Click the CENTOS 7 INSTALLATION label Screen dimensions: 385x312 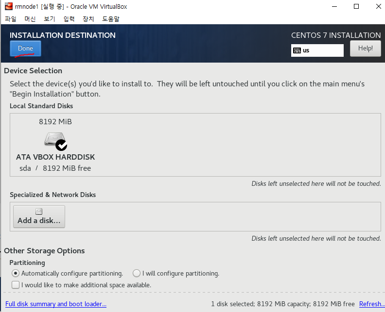click(336, 35)
